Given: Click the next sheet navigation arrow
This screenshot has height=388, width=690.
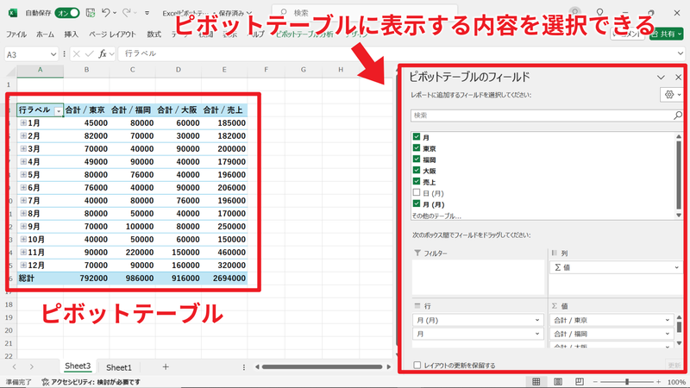Looking at the screenshot, I should click(x=31, y=367).
